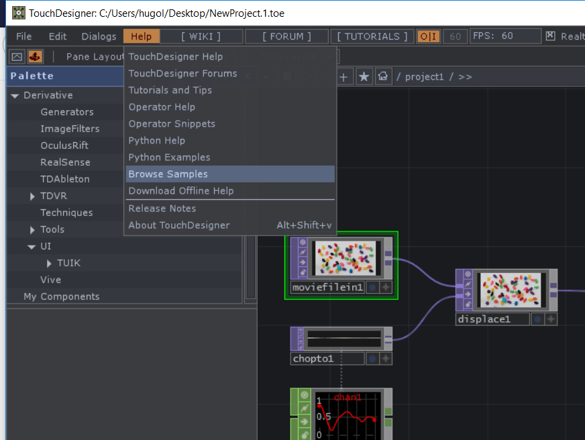Click the [ FORUM ] button
Viewport: 585px width, 440px height.
tap(286, 36)
